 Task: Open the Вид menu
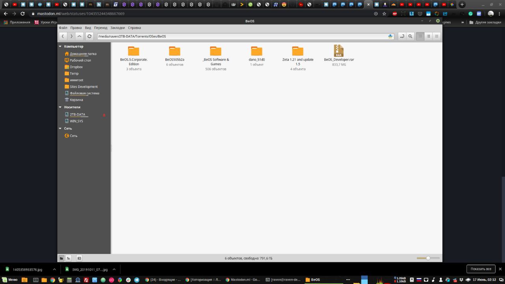(88, 28)
